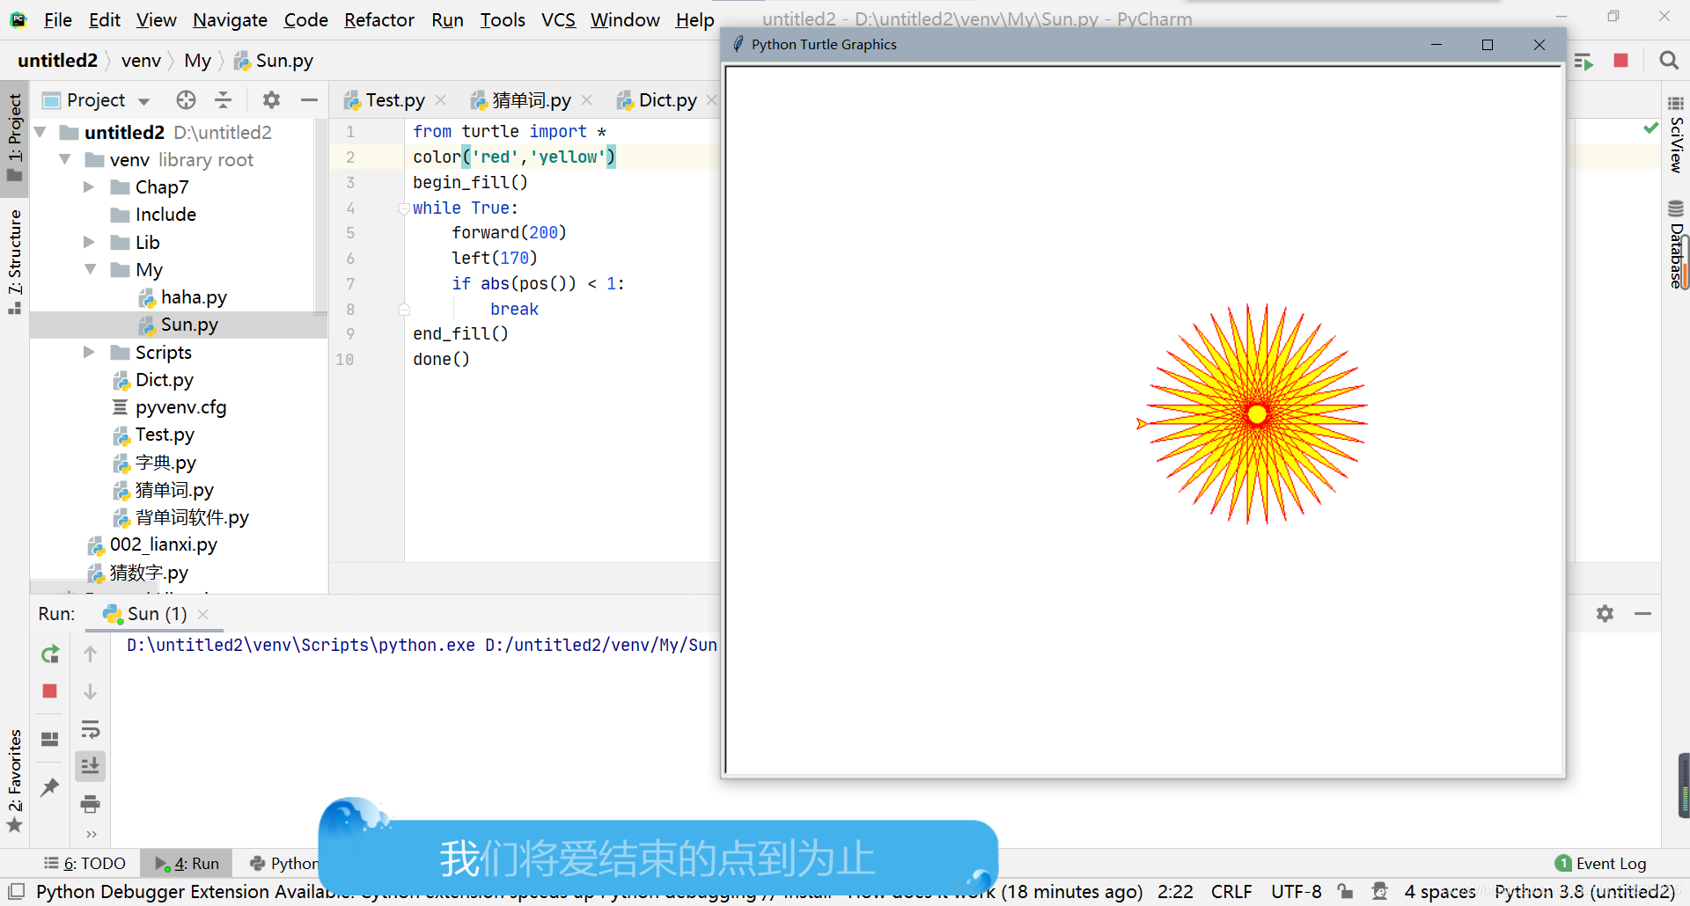Toggle soft-wrap in the Run console

tap(90, 729)
